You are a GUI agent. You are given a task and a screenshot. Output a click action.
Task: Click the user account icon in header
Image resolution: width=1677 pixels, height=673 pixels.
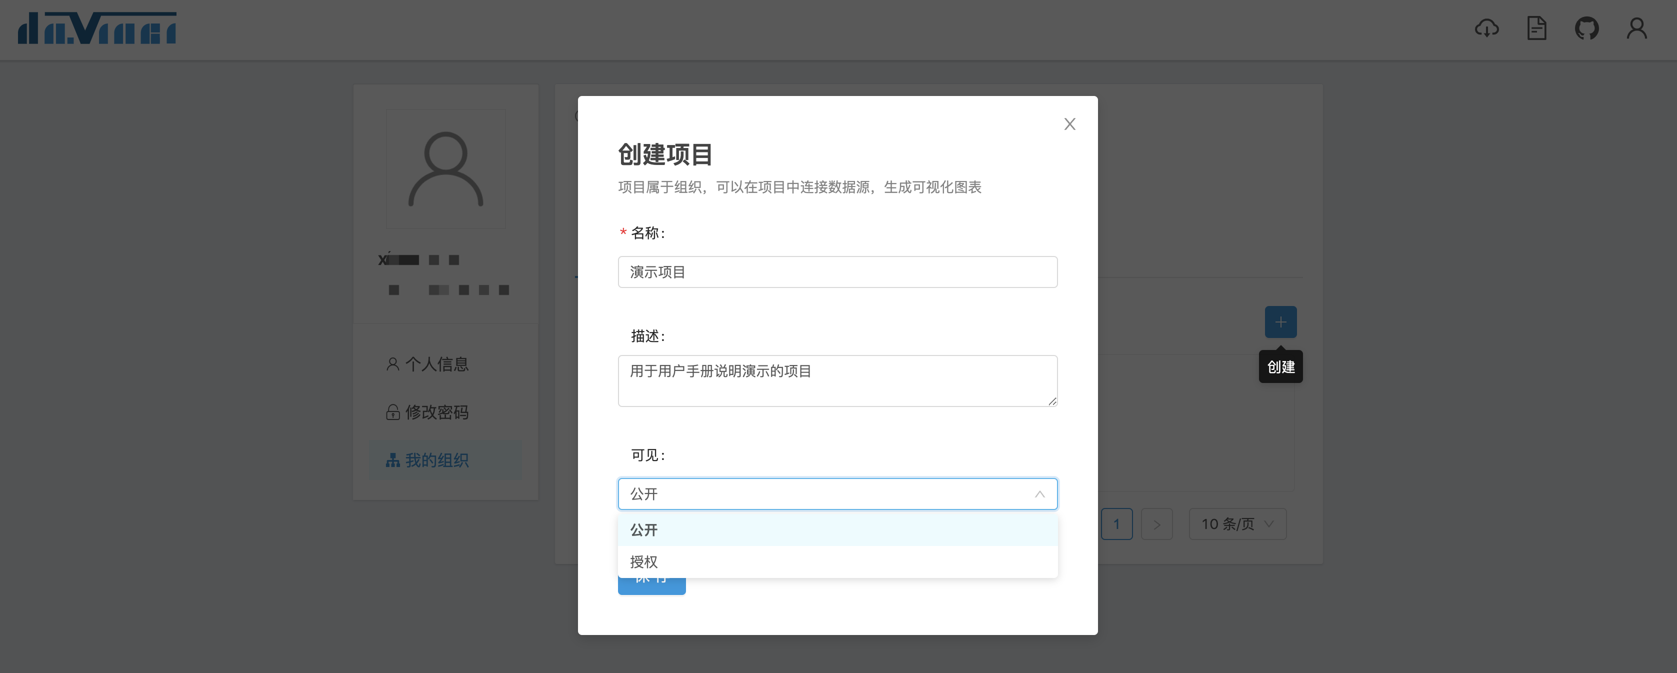tap(1636, 28)
